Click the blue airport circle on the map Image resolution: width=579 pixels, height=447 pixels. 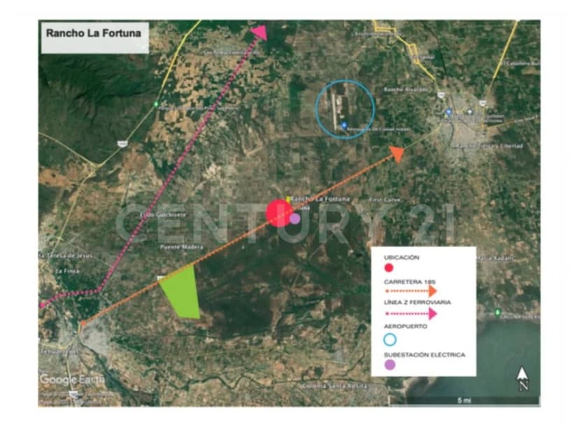click(x=345, y=109)
